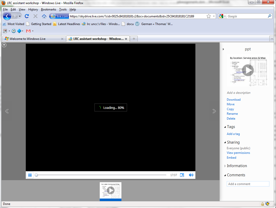Open View permissions link

click(x=238, y=153)
